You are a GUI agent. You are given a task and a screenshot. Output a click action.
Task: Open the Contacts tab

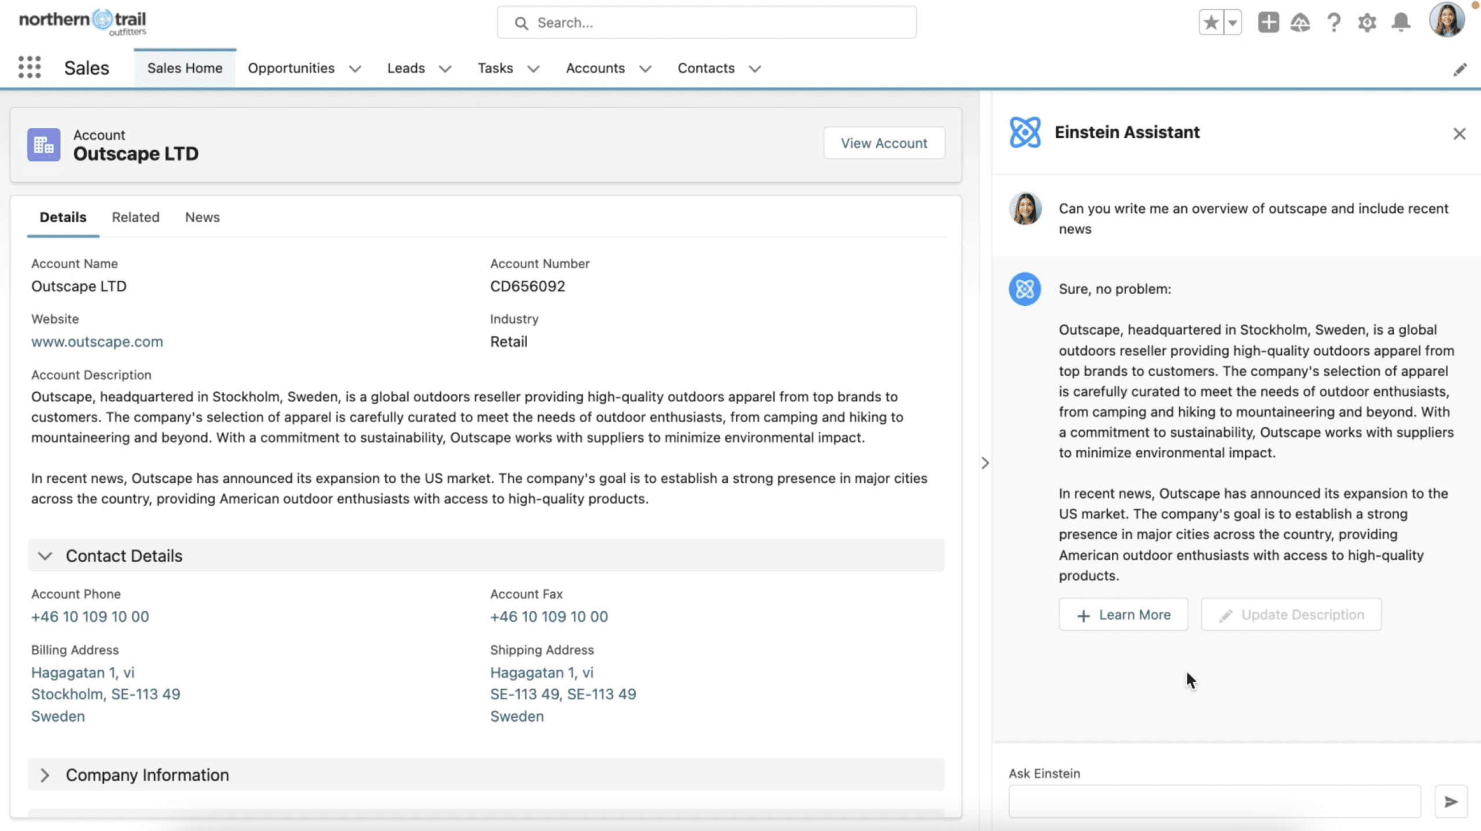tap(706, 68)
